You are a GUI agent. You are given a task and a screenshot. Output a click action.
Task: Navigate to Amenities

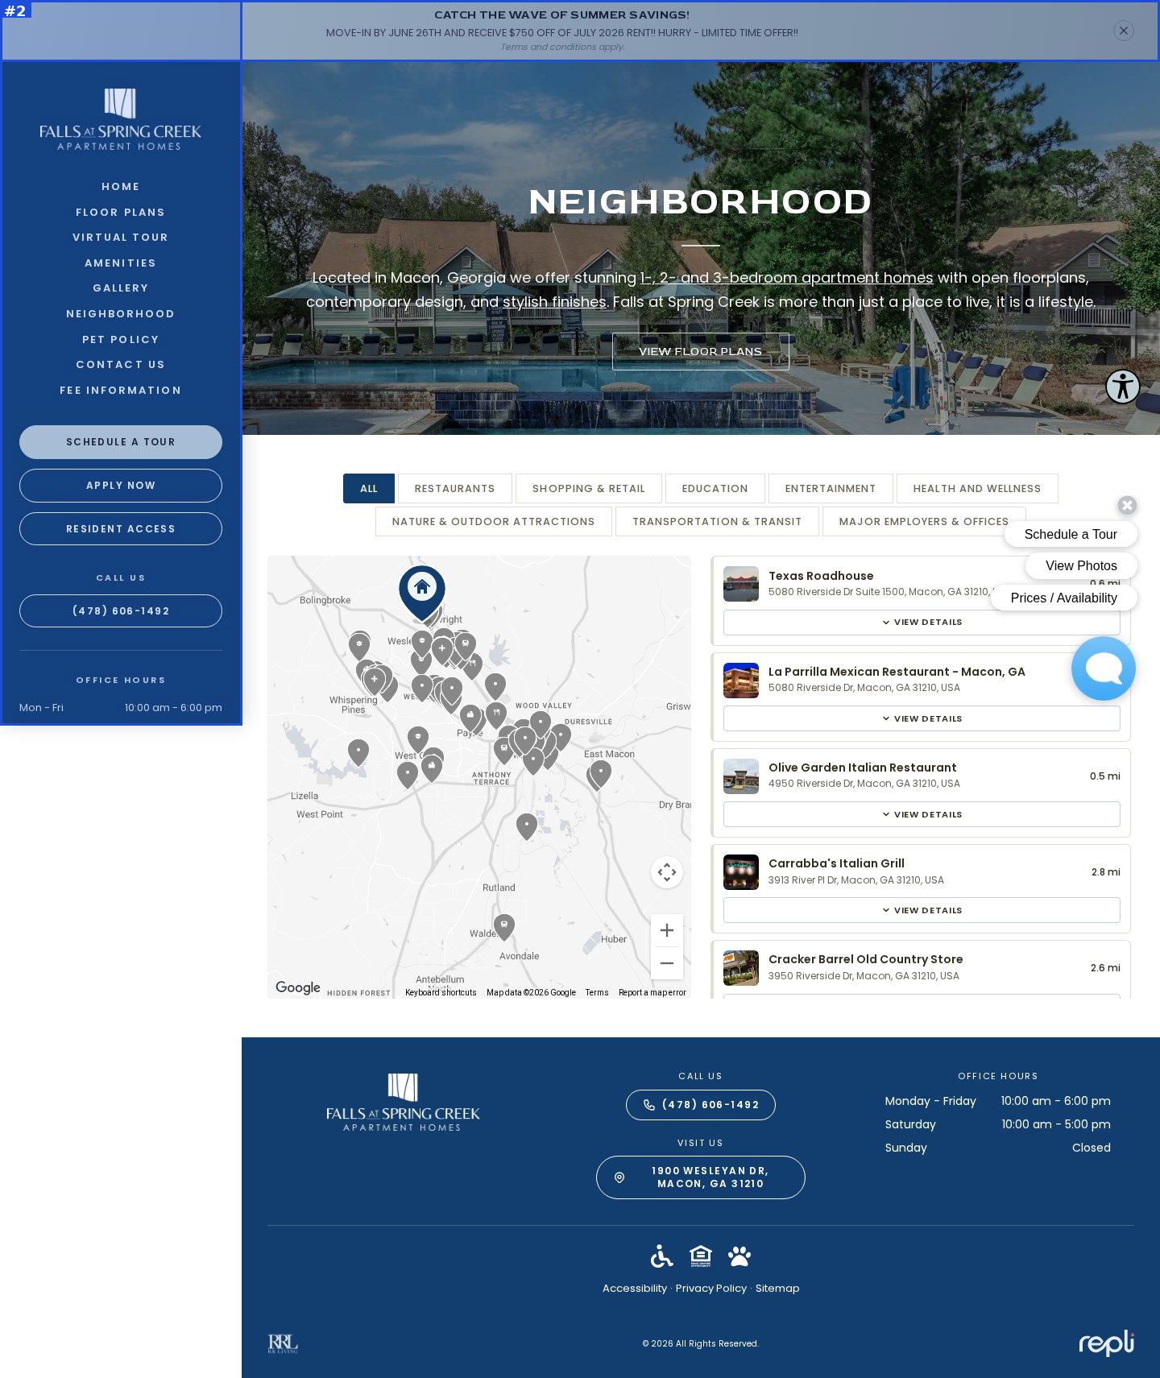(x=121, y=263)
